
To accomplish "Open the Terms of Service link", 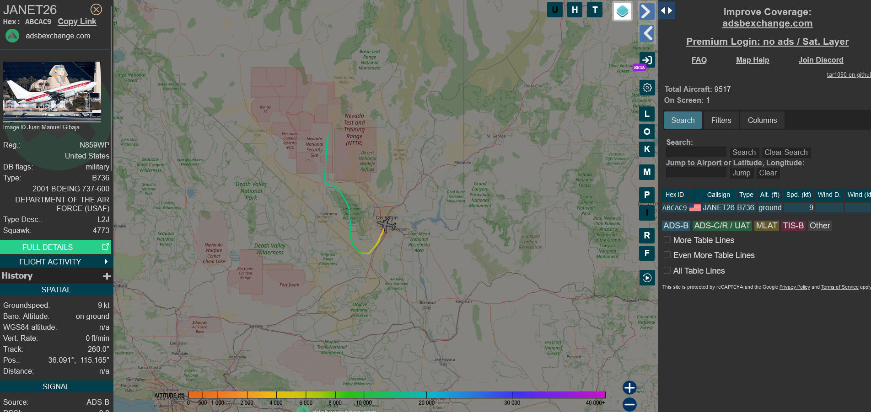I will point(839,287).
